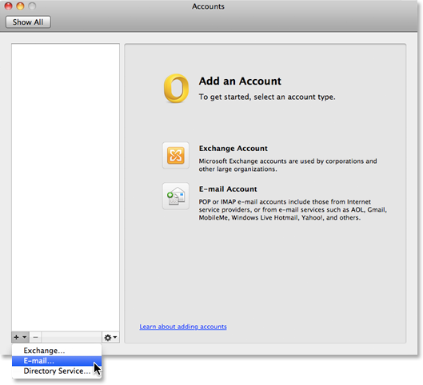Open the dropdown arrow beside the gear

(x=115, y=337)
